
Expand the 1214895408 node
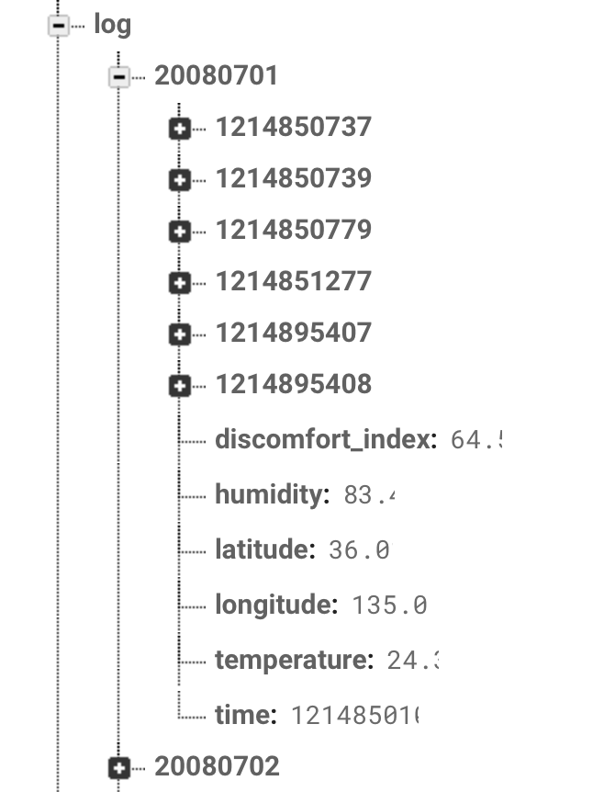click(x=179, y=385)
